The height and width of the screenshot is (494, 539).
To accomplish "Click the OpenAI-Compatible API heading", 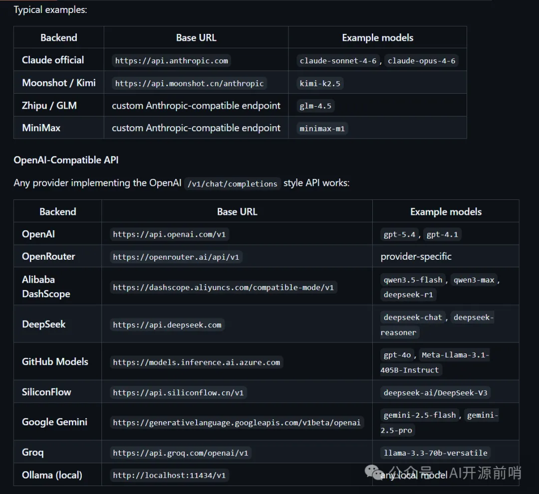I will click(66, 160).
